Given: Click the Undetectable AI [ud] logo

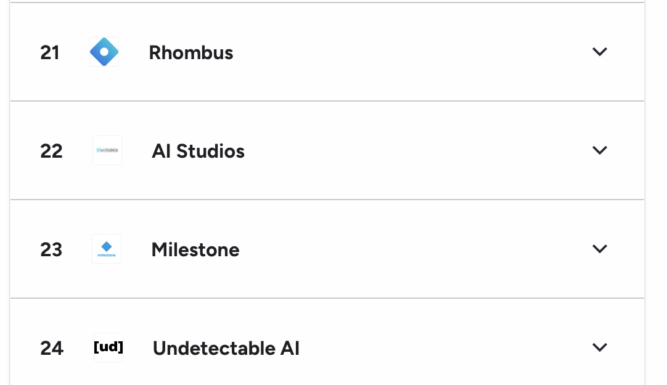Looking at the screenshot, I should click(108, 347).
